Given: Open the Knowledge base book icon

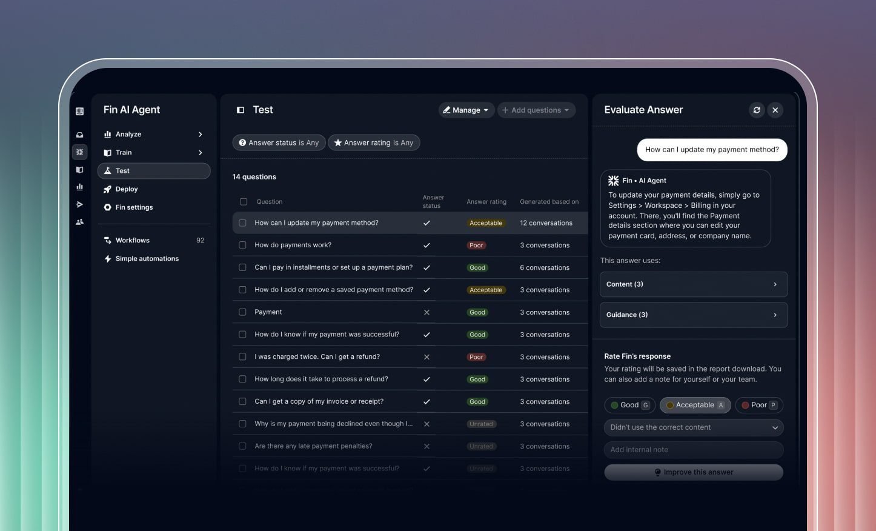Looking at the screenshot, I should (x=79, y=170).
